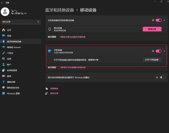Click the 蓝牙和其他设备 breadcrumb heading
This screenshot has height=133, width=169.
(x=59, y=10)
